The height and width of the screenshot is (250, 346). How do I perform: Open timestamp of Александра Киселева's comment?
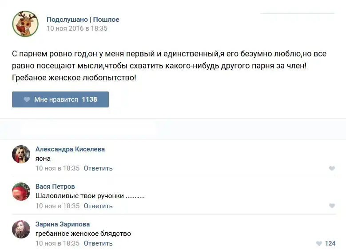pyautogui.click(x=57, y=168)
